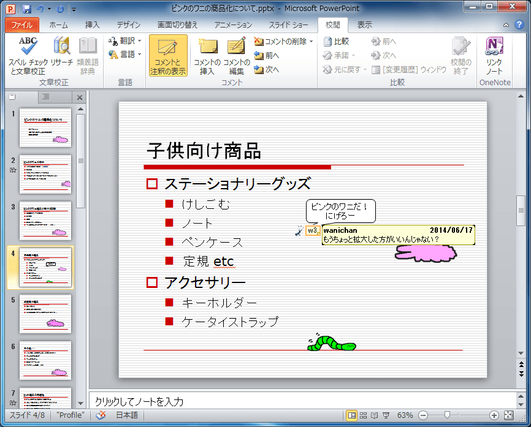Customize the Quick Access Toolbar dropdown
The width and height of the screenshot is (531, 427).
[x=74, y=9]
